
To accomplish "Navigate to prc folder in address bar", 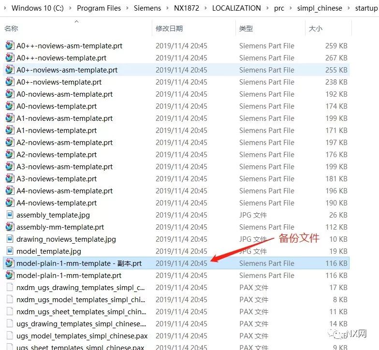I will [x=279, y=8].
